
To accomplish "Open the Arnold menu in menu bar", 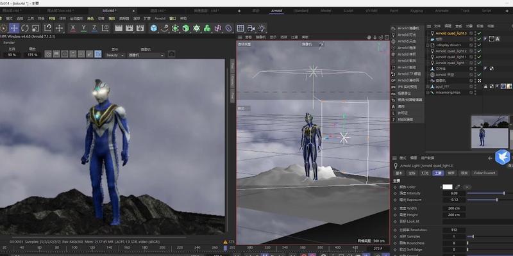I will tap(160, 19).
